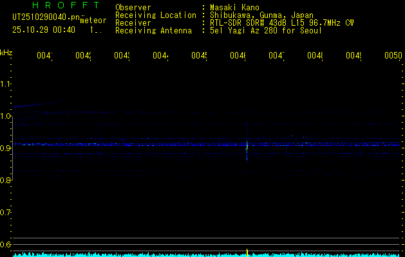Click the yellow peak in the power graph
Screen dimensions: 405x257
click(x=247, y=252)
